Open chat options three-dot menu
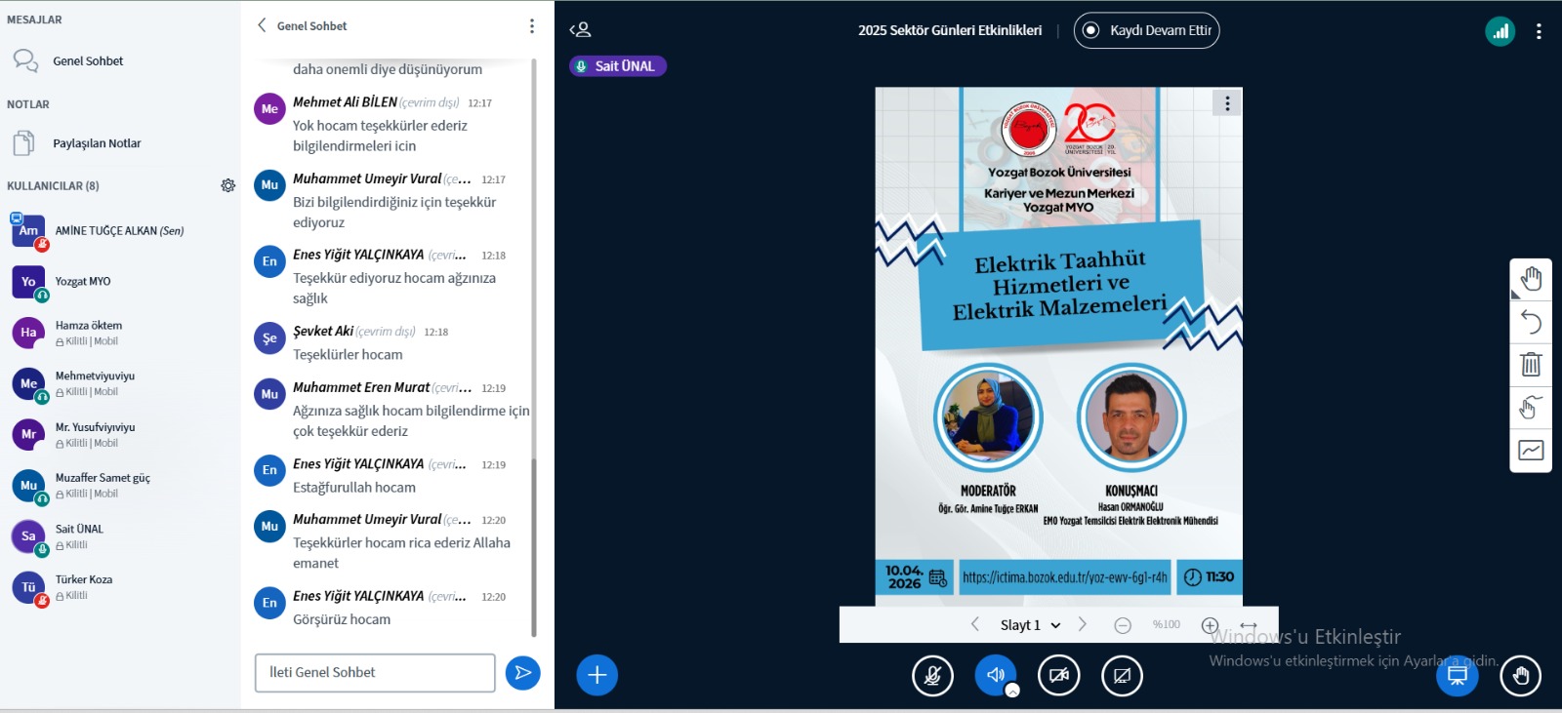Screen dimensions: 1562x713 tap(531, 26)
